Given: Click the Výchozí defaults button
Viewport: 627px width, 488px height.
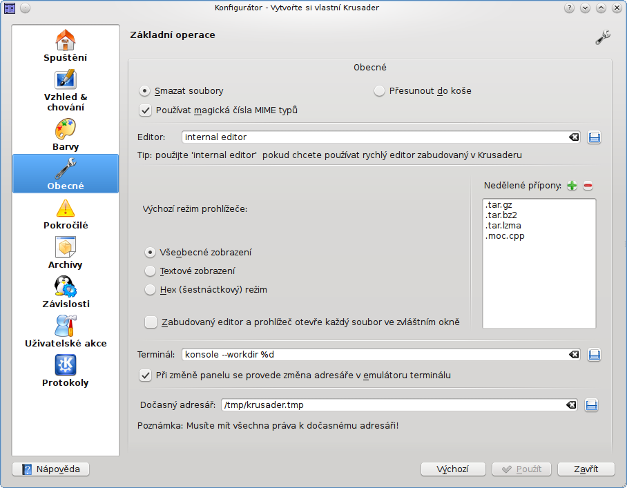Looking at the screenshot, I should click(453, 469).
